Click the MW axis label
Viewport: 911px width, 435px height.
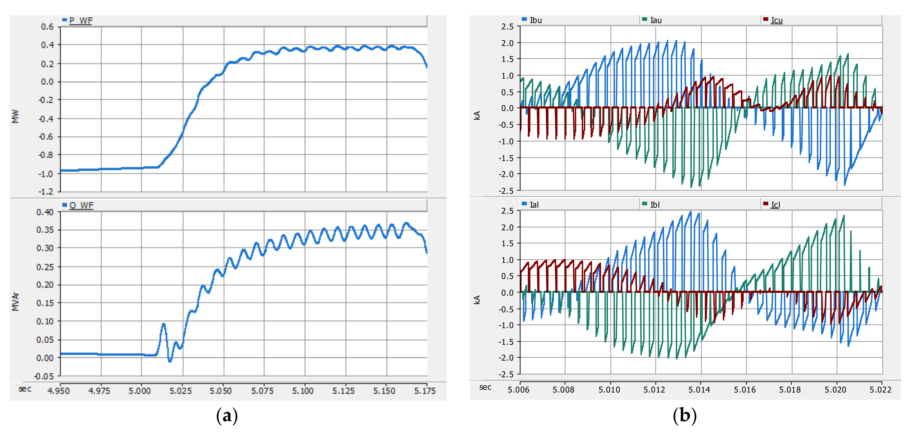point(15,116)
